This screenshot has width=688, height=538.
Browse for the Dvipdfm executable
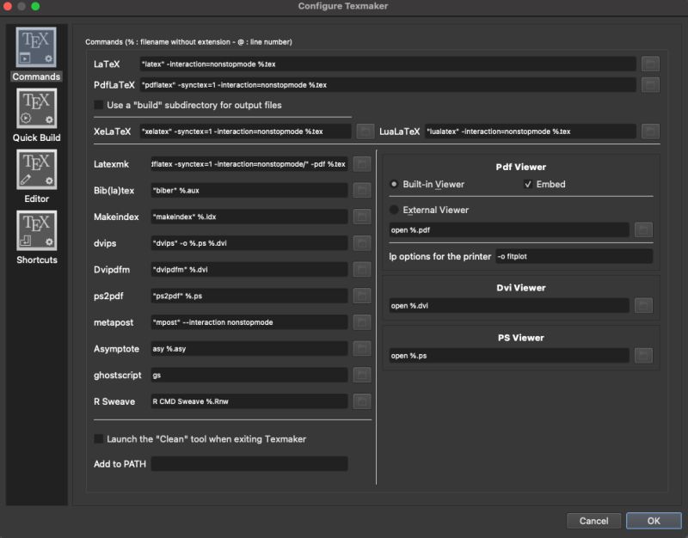tap(362, 269)
